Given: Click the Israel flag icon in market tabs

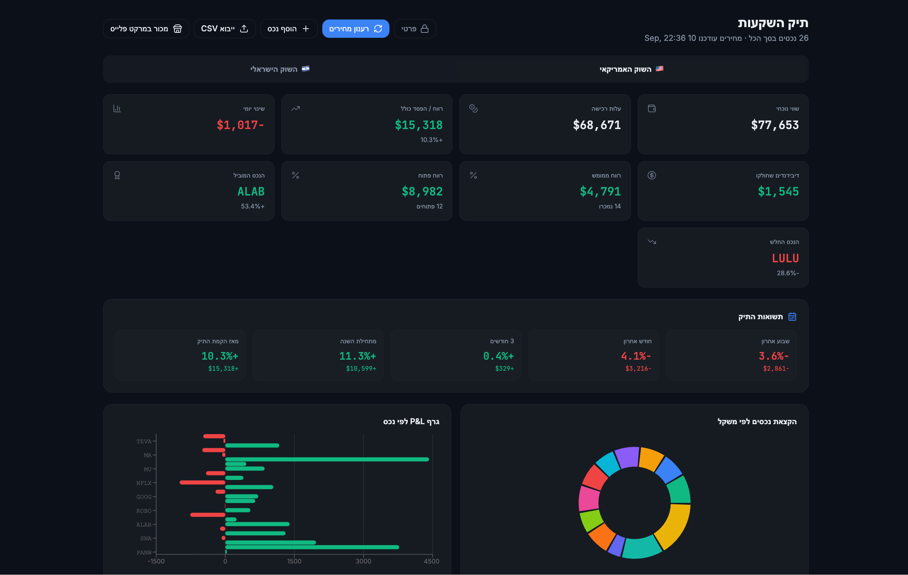Looking at the screenshot, I should click(305, 69).
